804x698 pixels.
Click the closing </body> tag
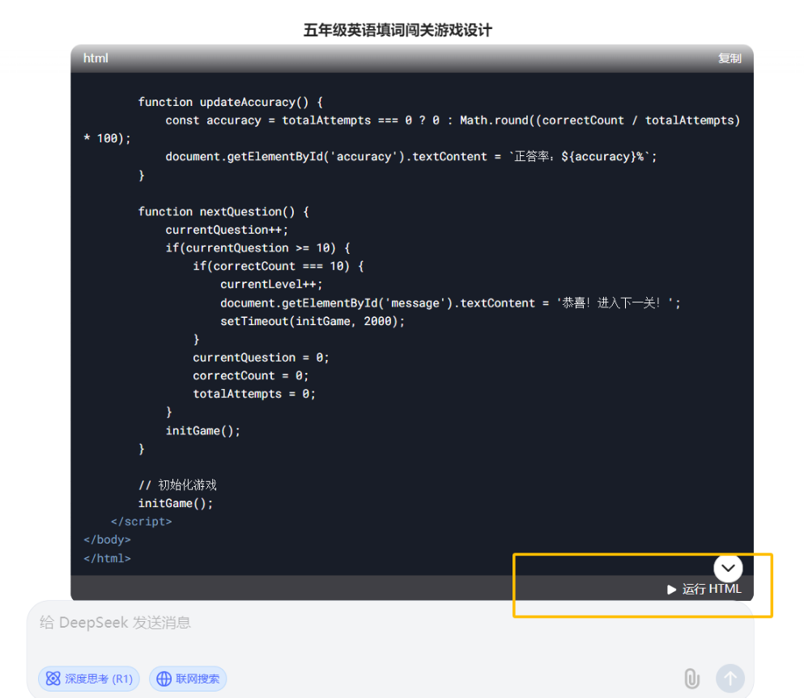point(107,539)
